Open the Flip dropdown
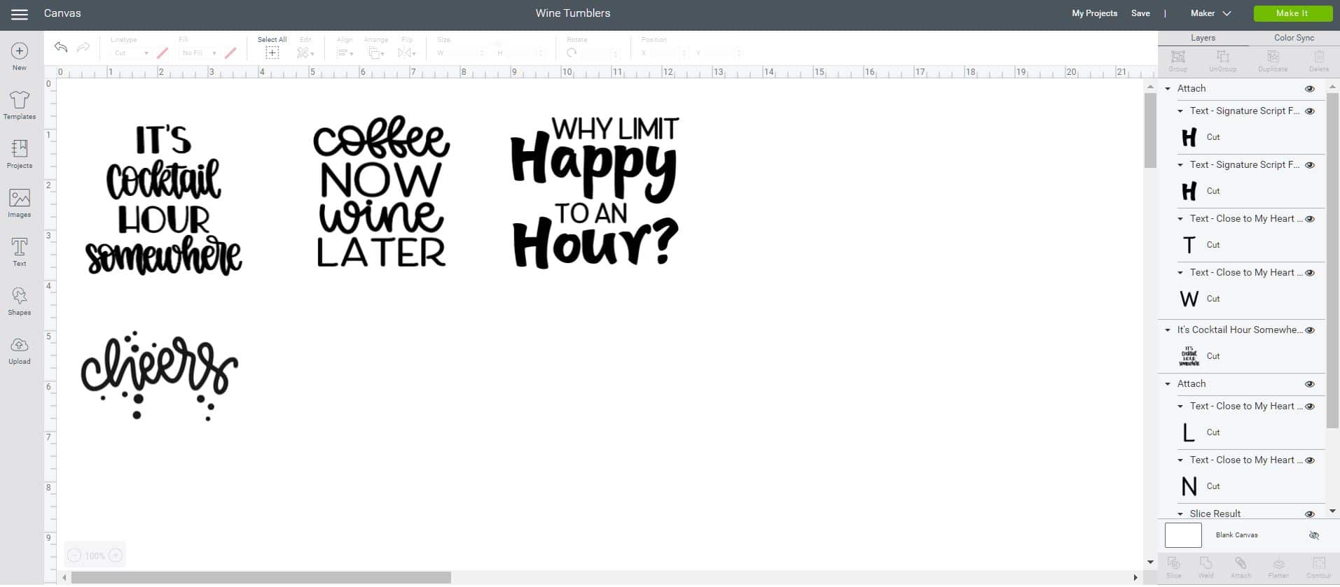1340x587 pixels. (x=407, y=53)
